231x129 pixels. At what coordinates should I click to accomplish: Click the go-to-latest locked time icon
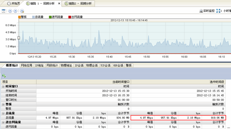click(22, 11)
